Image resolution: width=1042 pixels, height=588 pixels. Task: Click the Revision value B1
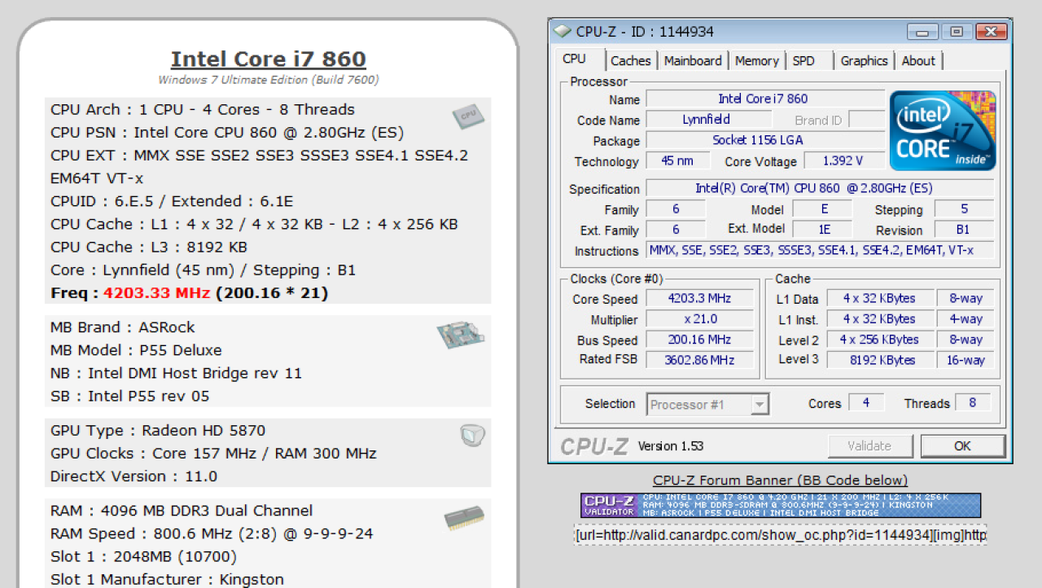964,230
